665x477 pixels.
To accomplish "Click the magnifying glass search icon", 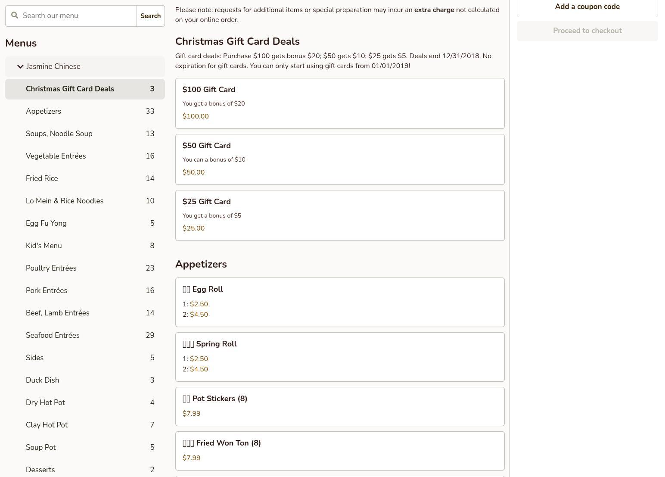I will click(15, 16).
